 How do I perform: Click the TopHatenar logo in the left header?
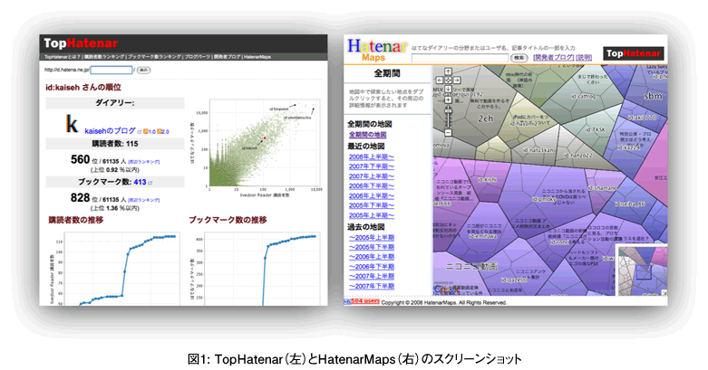(81, 43)
